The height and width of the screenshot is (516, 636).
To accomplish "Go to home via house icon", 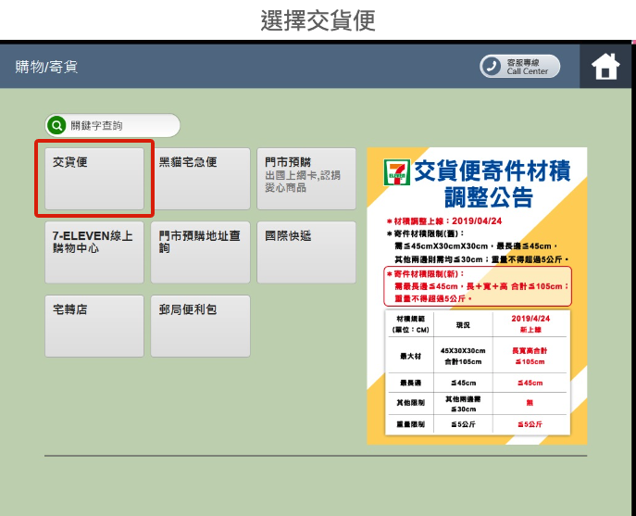I will tap(605, 66).
